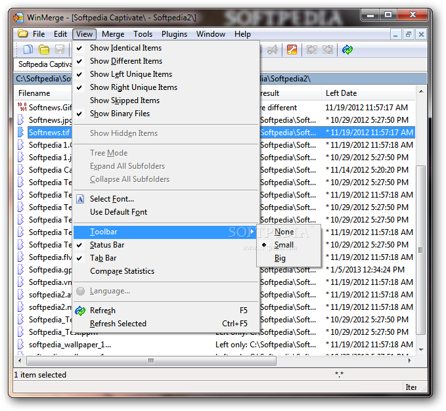Image resolution: width=446 pixels, height=411 pixels.
Task: Click the Save toolbar icon
Action: (x=60, y=49)
